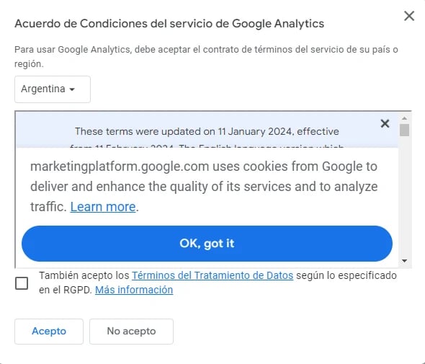Tick the data processing terms checkbox

tap(22, 283)
